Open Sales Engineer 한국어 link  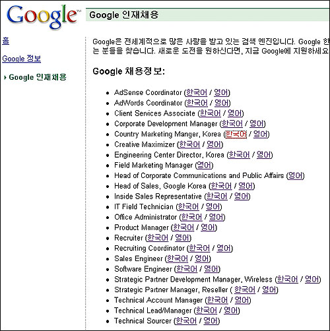pos(178,258)
